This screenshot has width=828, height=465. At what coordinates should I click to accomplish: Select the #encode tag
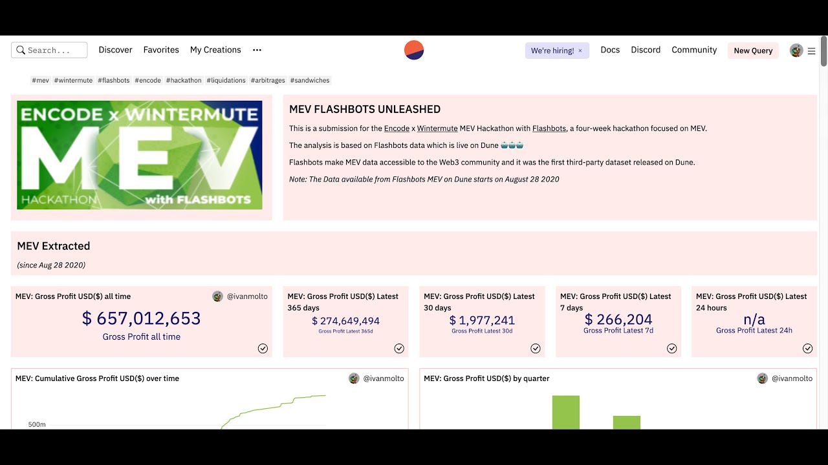click(149, 80)
